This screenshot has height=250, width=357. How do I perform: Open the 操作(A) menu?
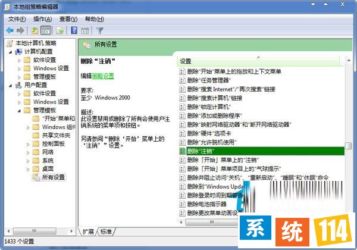[43, 19]
